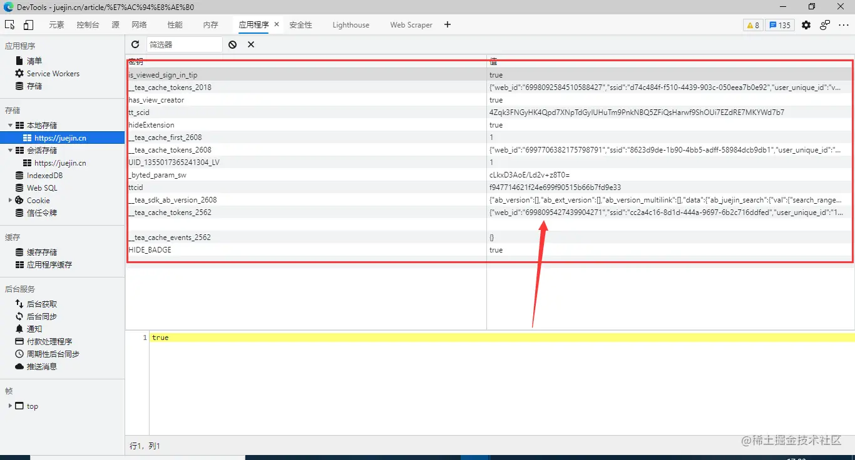Open the more options ellipsis menu

tap(844, 25)
